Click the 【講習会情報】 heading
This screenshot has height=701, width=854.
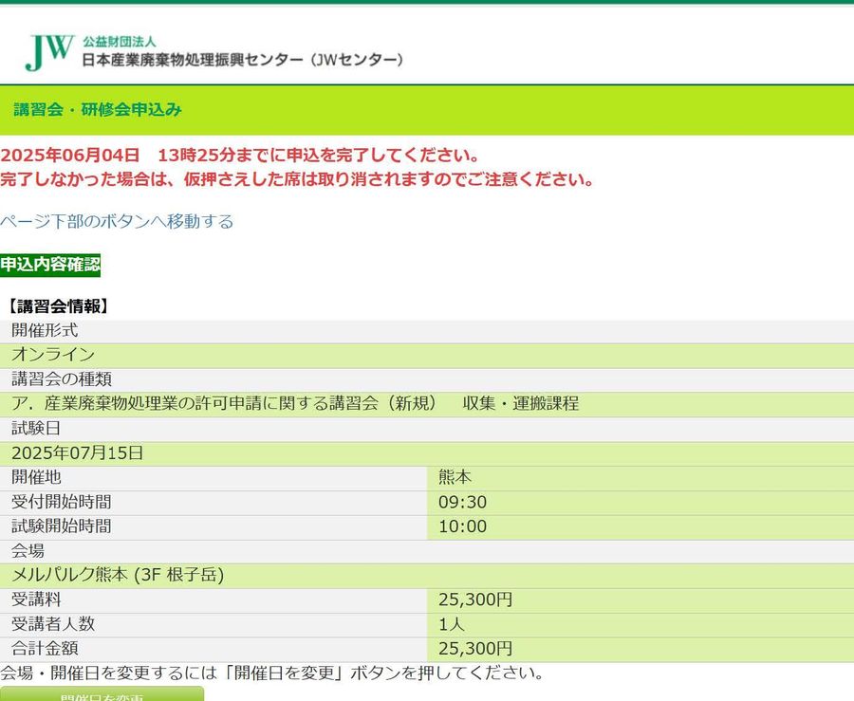tap(58, 306)
